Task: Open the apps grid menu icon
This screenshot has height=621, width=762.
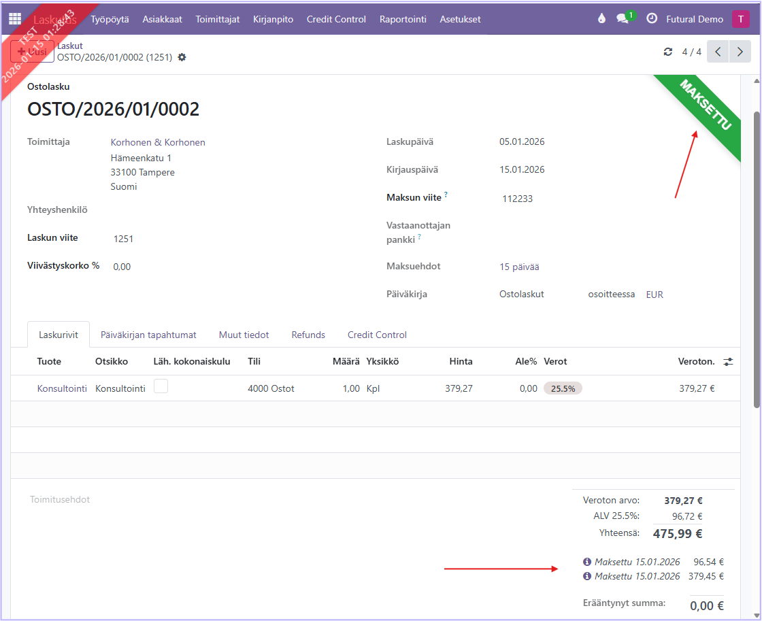Action: pos(14,19)
